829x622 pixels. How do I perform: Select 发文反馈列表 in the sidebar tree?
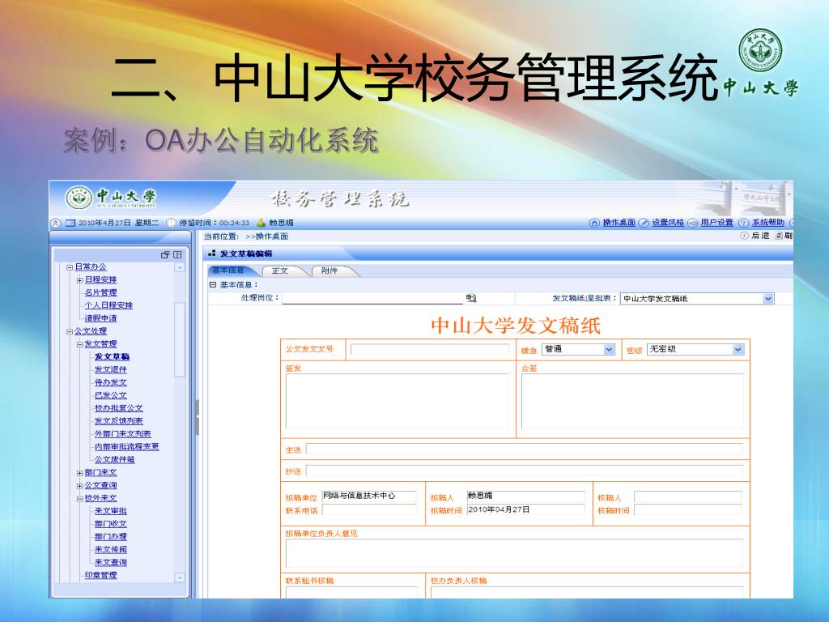(118, 421)
